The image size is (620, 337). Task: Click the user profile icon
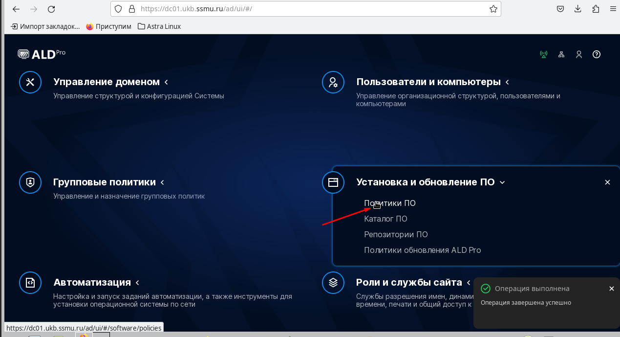point(578,54)
